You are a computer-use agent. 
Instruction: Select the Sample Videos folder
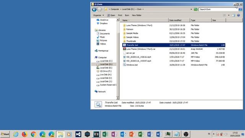click(x=132, y=37)
